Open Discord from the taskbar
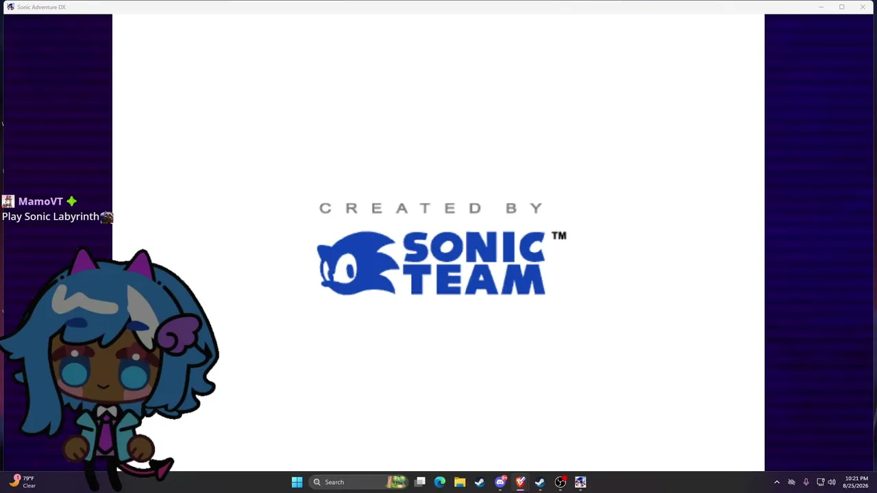 pyautogui.click(x=500, y=482)
